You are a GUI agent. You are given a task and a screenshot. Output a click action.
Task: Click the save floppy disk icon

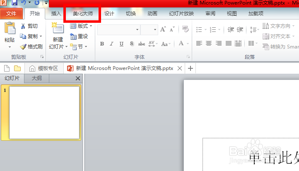click(x=14, y=2)
